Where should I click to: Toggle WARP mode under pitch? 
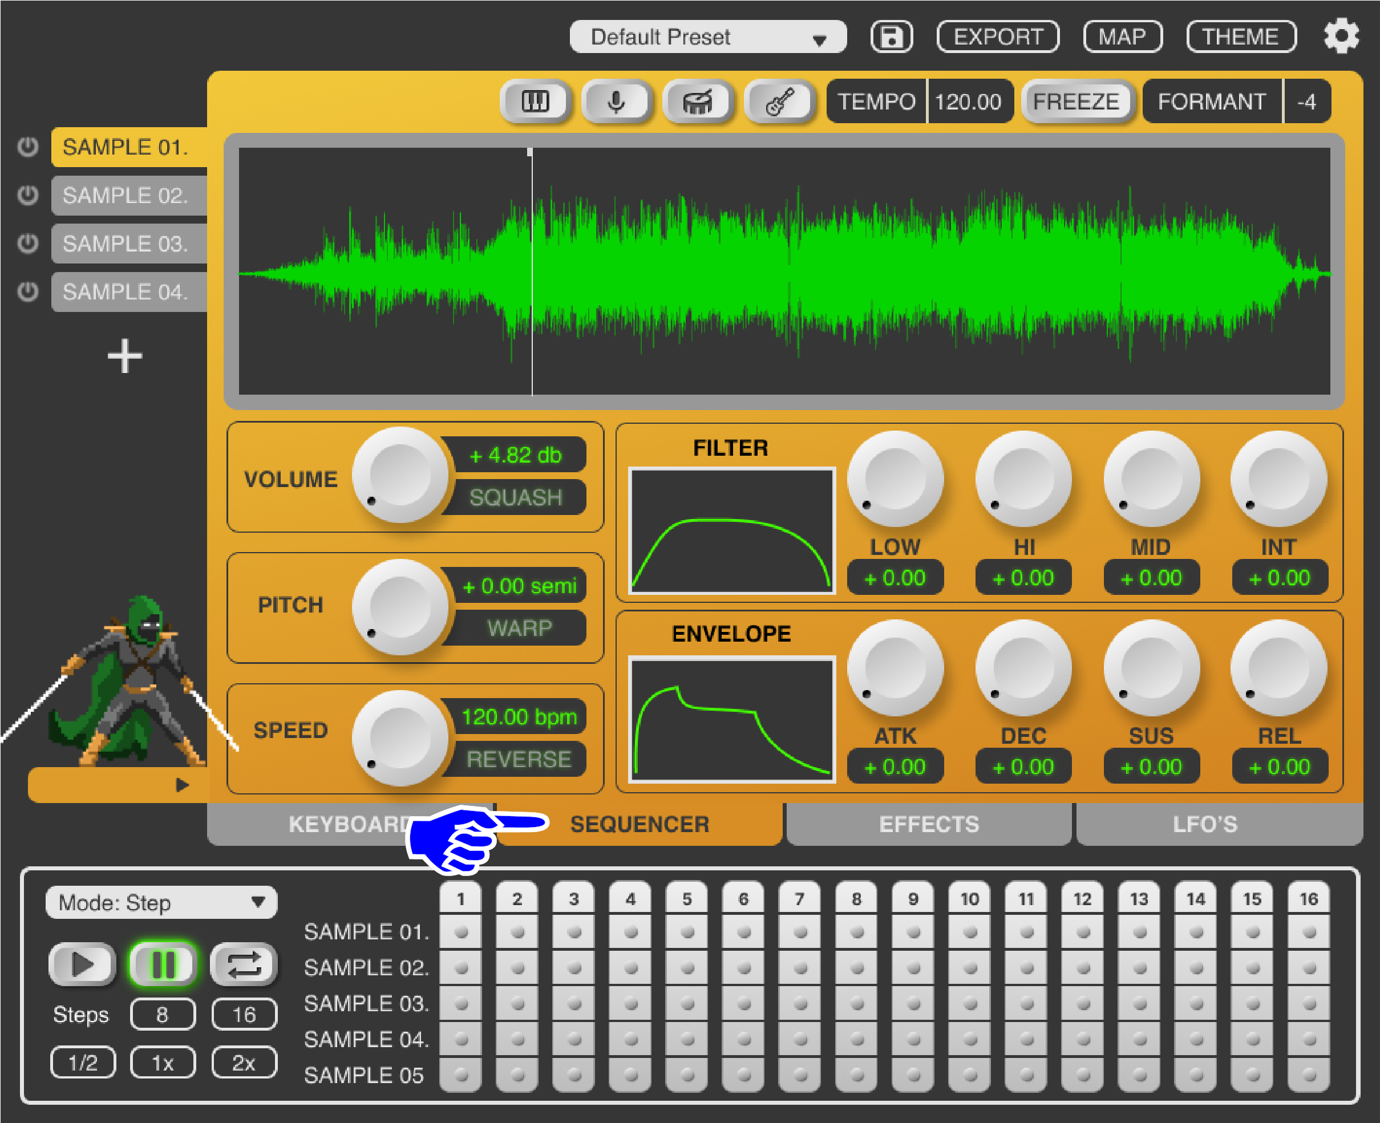pyautogui.click(x=517, y=627)
